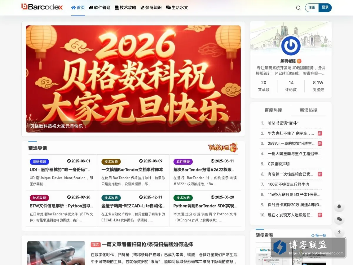Click the 新 badge on 现在才发现万人迷
Viewport: 353px width, 265px height.
(x=320, y=215)
